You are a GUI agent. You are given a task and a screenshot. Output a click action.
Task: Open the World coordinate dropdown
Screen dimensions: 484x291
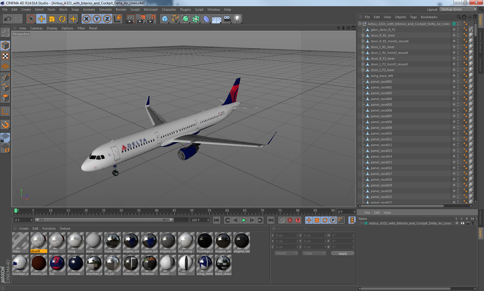(286, 253)
